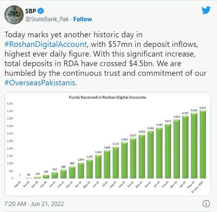Image resolution: width=217 pixels, height=212 pixels.
Task: Click the 4,525 bar for 21 June 2022
Action: pyautogui.click(x=203, y=144)
